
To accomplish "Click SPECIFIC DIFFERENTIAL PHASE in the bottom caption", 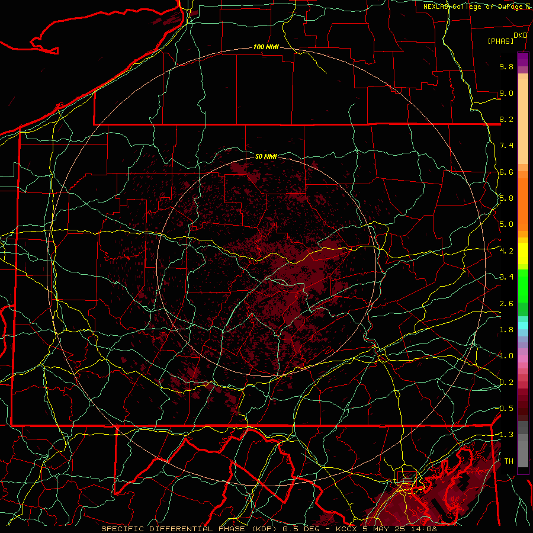I will [x=173, y=529].
